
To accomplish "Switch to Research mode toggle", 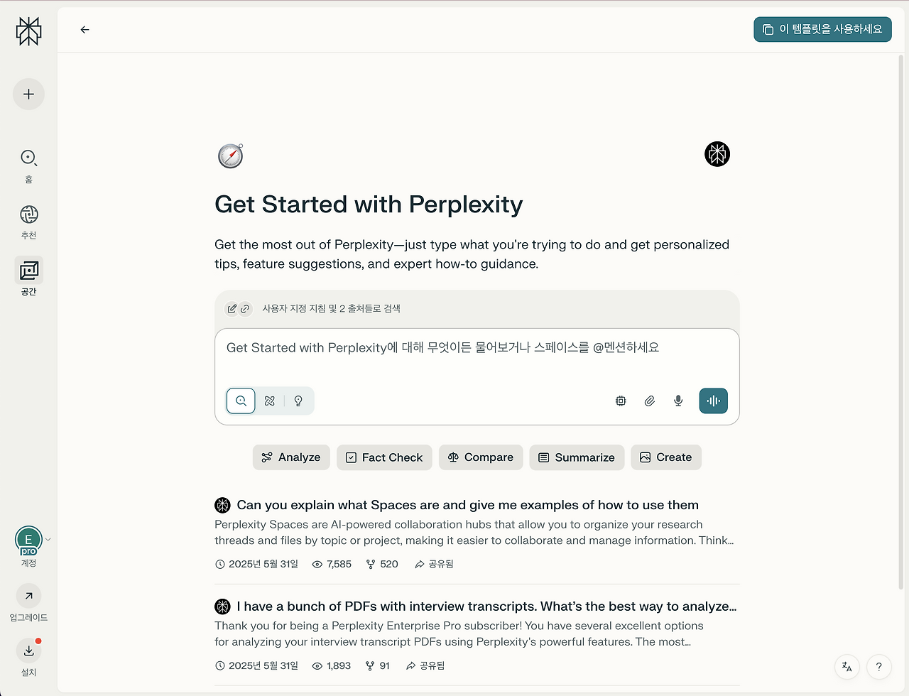I will click(270, 401).
